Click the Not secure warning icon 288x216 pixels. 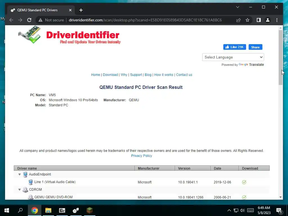click(40, 20)
